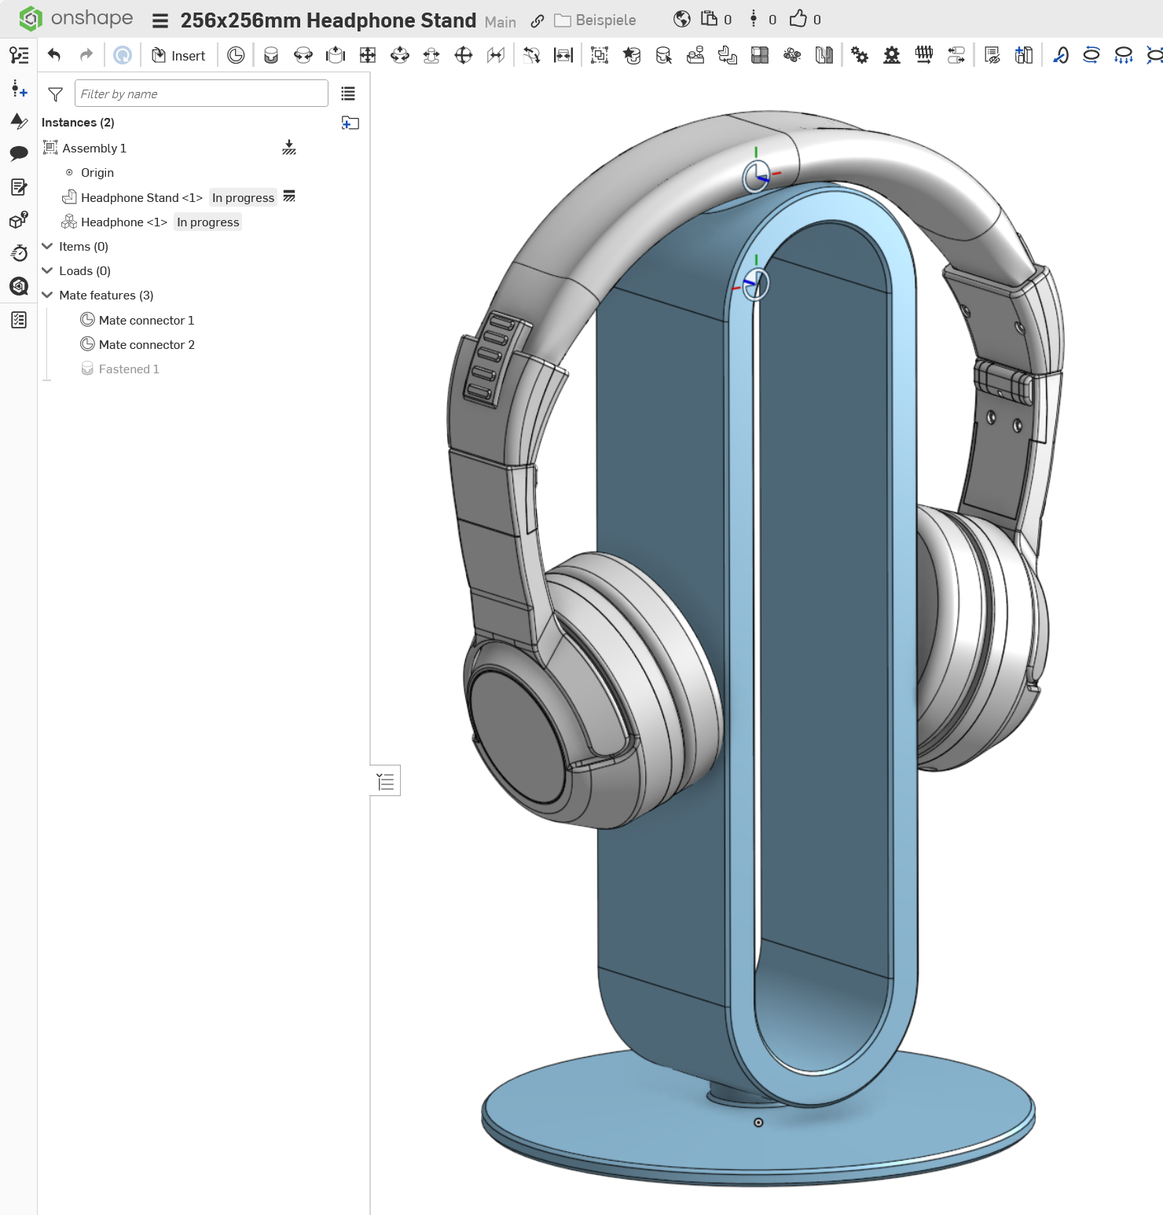Select the Pin slot mate tool
1163x1215 pixels.
(x=431, y=55)
